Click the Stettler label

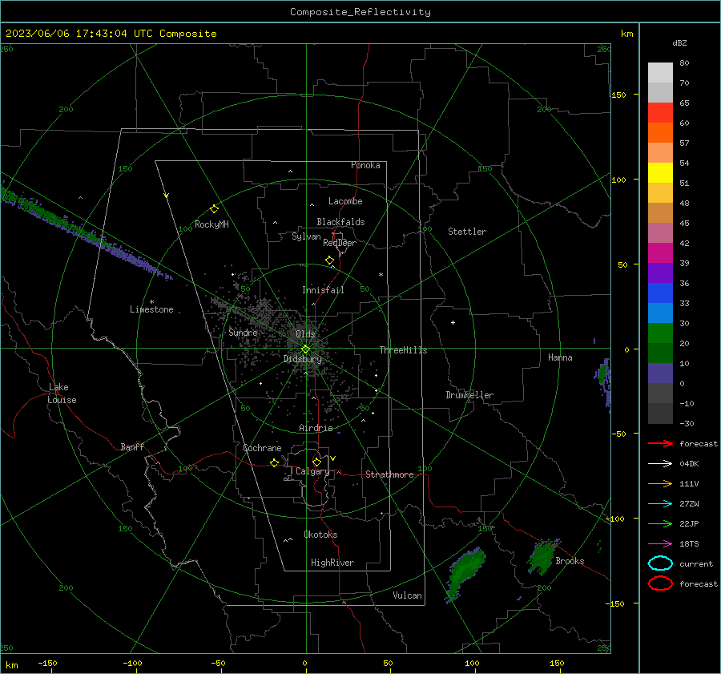[x=467, y=232]
